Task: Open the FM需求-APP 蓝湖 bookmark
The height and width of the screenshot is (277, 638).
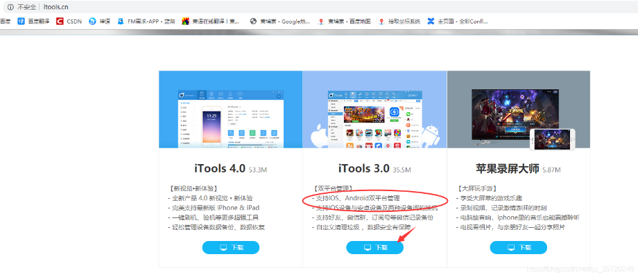Action: coord(146,21)
